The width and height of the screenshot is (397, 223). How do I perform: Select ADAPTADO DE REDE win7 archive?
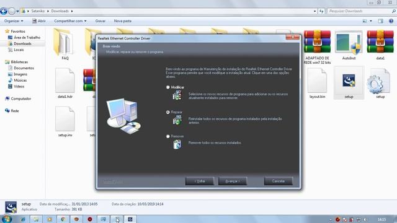click(317, 47)
